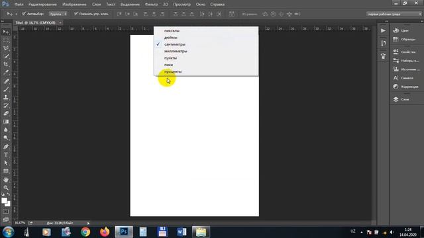Screen dimensions: 424x238
Task: Select the Hand tool
Action: click(x=6, y=180)
